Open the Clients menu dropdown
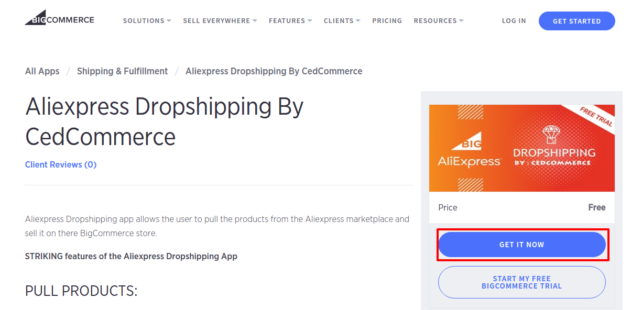The height and width of the screenshot is (310, 642). [342, 21]
